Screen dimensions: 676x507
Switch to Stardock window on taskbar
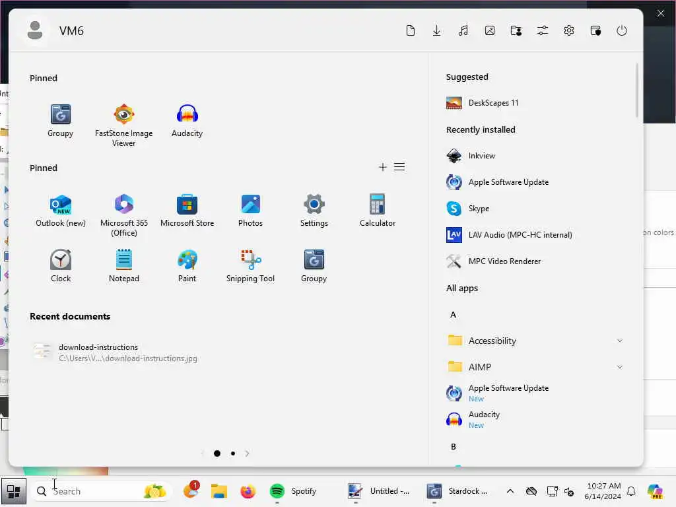tap(457, 491)
